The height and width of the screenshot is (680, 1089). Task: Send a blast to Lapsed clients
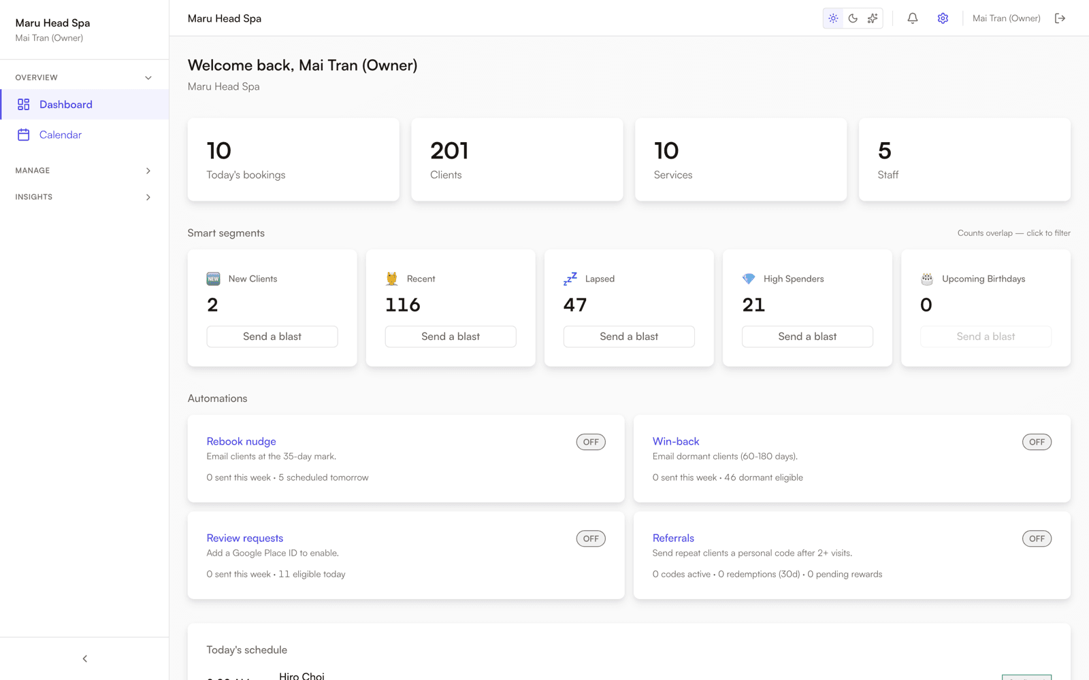(x=629, y=337)
